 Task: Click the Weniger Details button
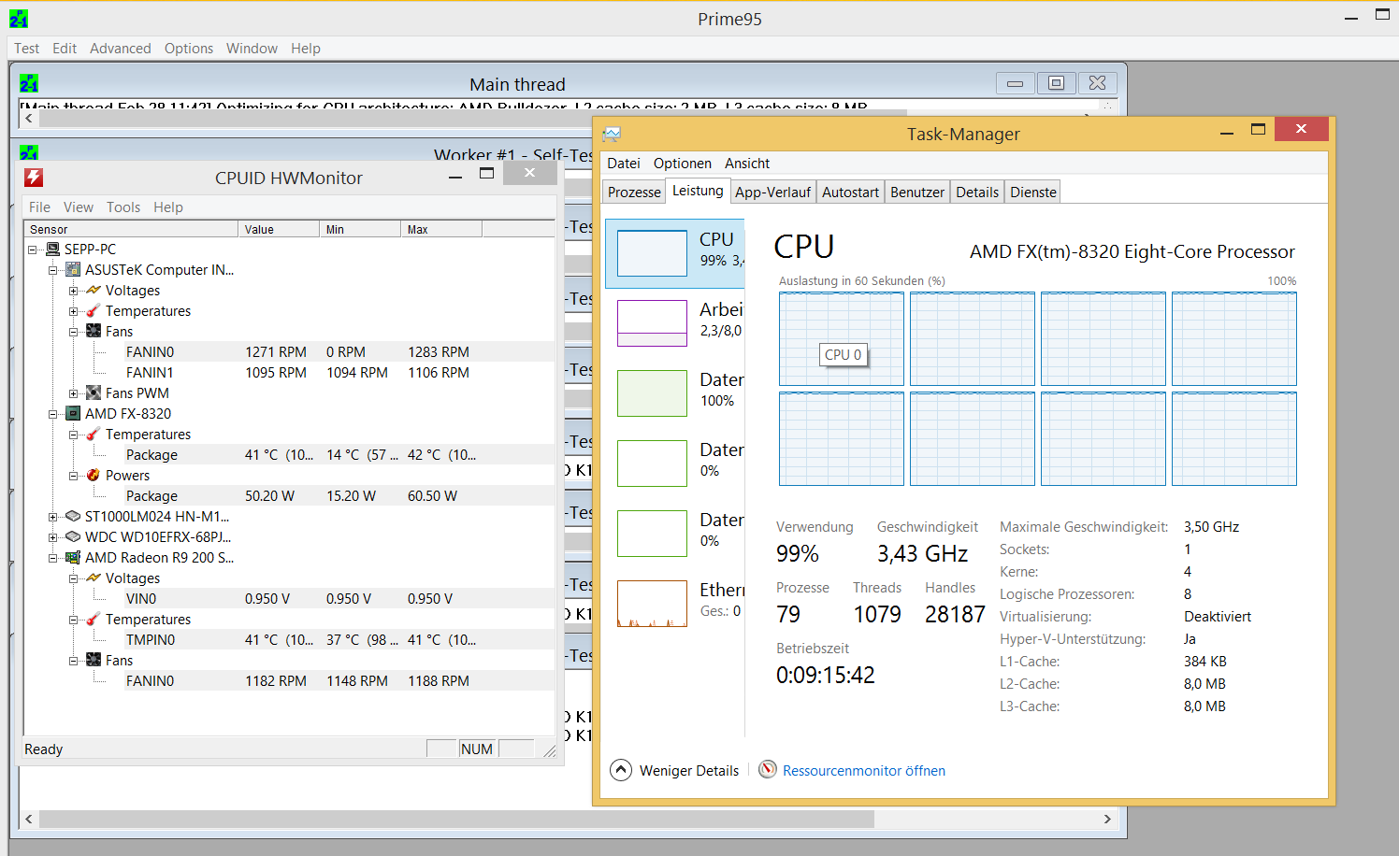point(674,770)
